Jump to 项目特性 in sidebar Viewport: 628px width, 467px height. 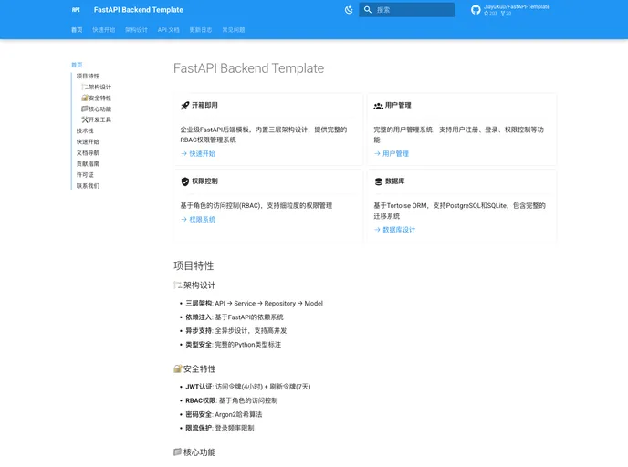click(x=88, y=76)
